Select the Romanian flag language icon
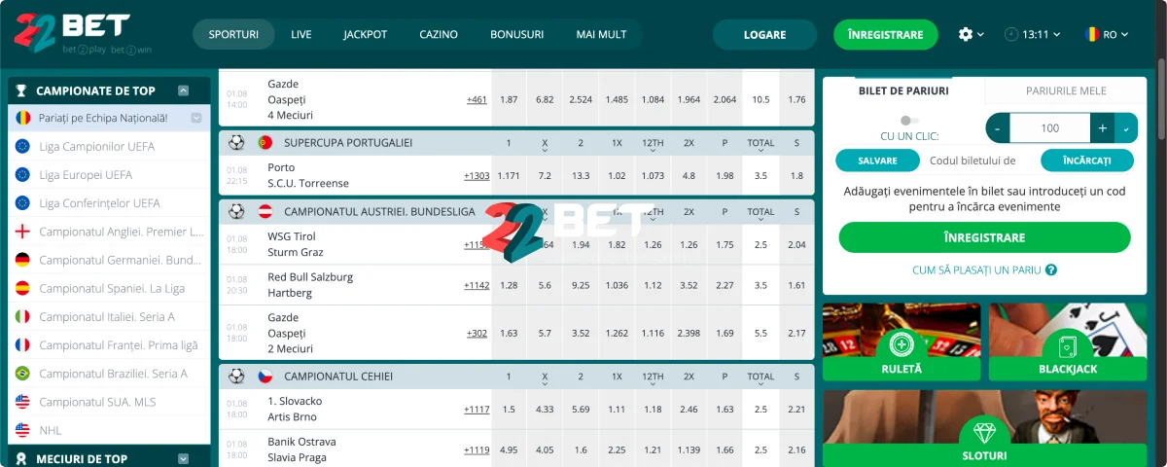 1092,34
